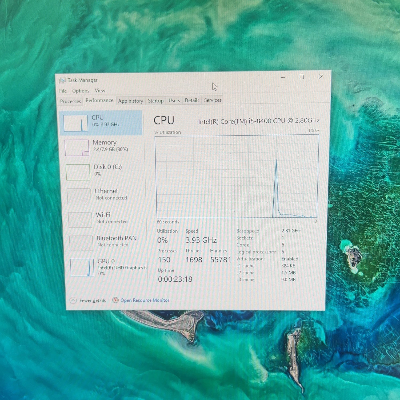Viewport: 400px width, 400px height.
Task: Click the 60 seconds graph label
Action: [168, 222]
